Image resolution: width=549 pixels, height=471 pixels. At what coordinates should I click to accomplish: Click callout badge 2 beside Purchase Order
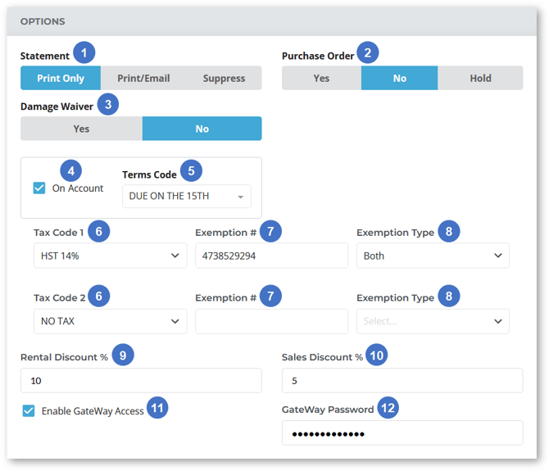point(368,54)
